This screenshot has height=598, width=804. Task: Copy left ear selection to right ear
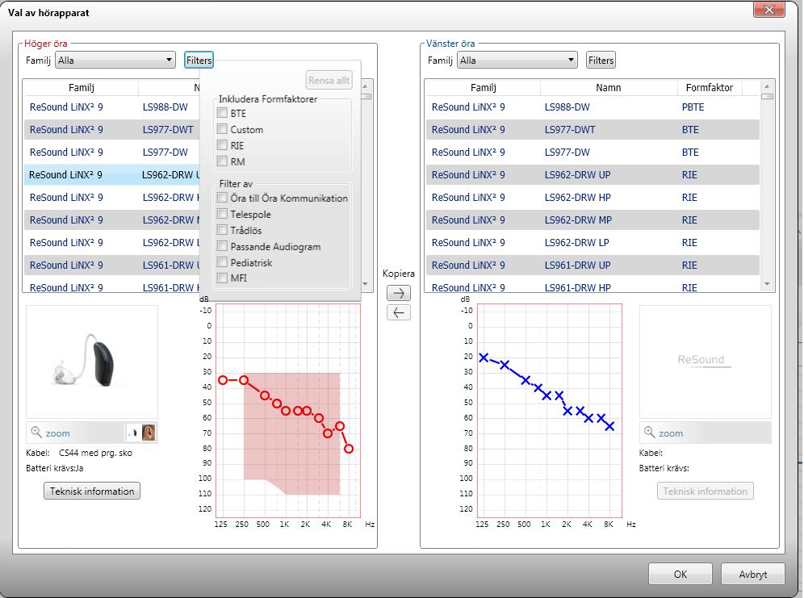tap(399, 312)
